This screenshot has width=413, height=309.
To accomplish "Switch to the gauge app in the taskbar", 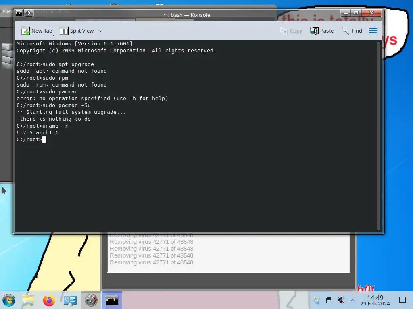I will coord(91,300).
